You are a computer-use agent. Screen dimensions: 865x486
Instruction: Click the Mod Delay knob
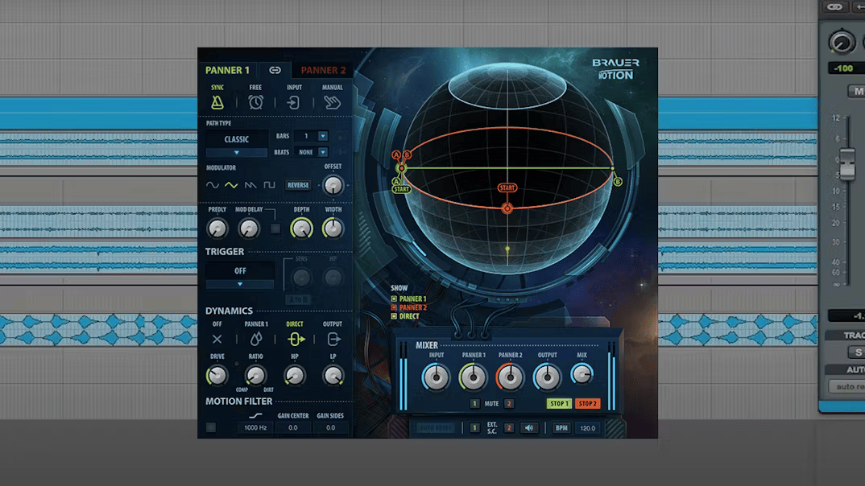pos(249,229)
